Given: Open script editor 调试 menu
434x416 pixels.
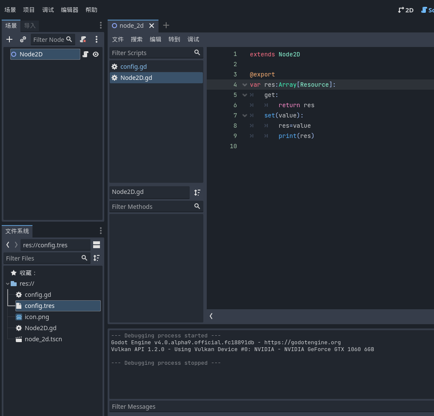Looking at the screenshot, I should (193, 39).
